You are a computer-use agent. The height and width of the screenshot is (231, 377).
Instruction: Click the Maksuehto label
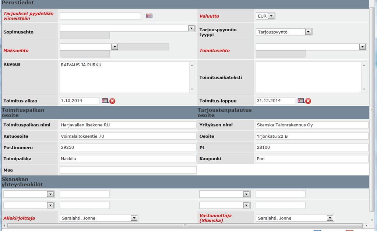[16, 50]
